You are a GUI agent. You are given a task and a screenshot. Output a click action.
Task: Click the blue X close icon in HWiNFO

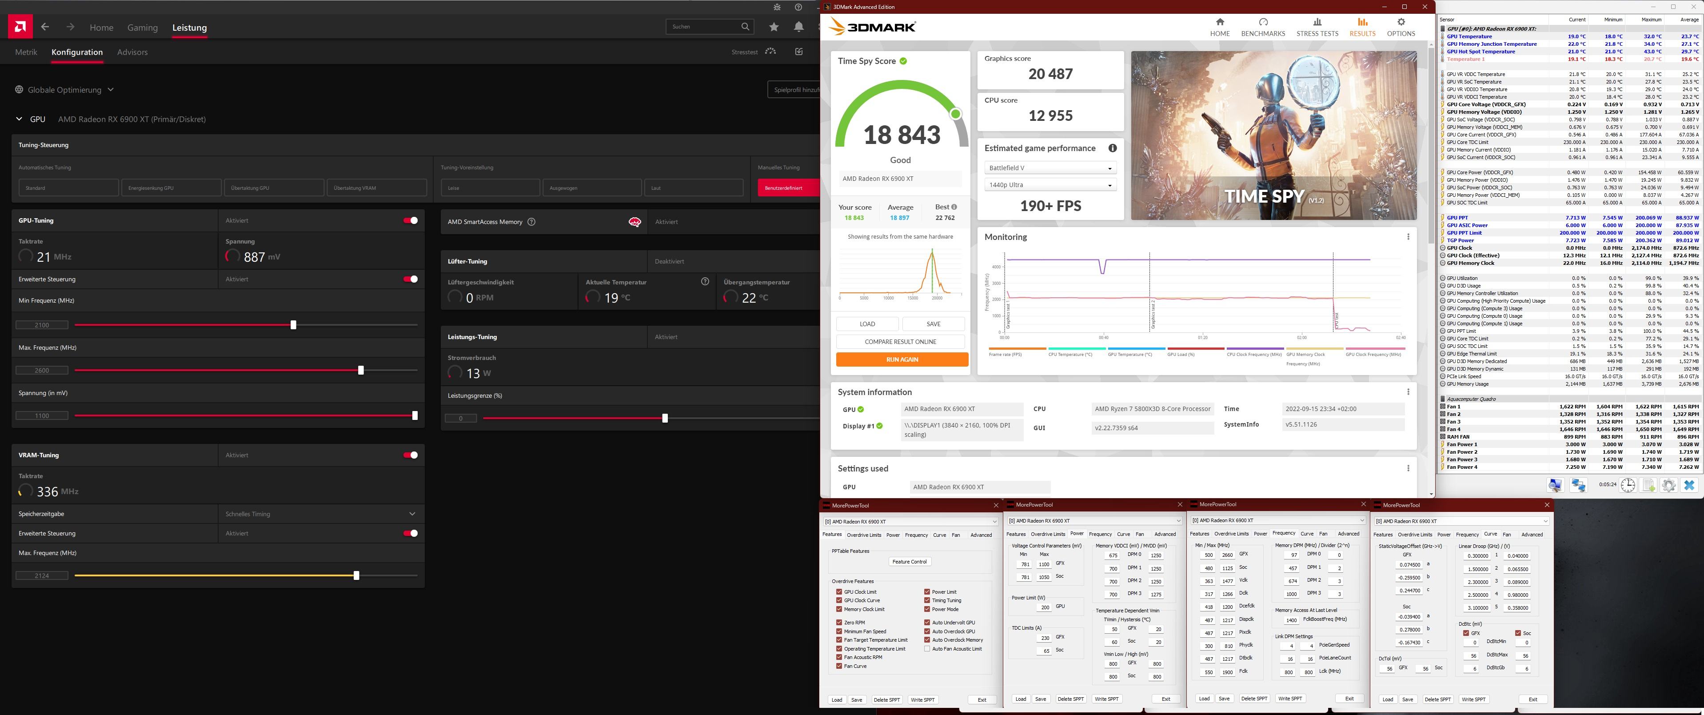(x=1689, y=485)
